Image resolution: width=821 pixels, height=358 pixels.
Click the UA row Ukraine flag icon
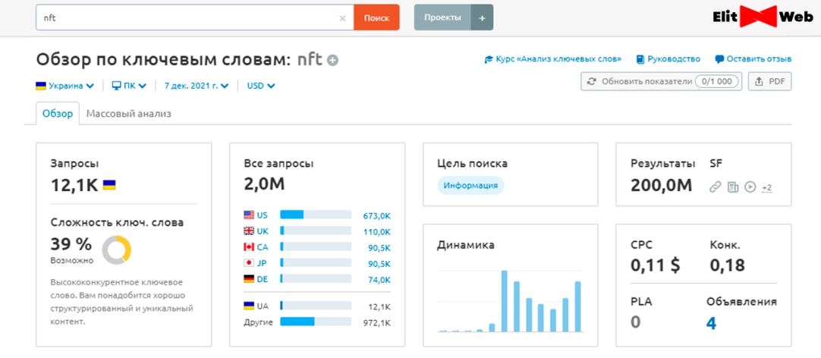pyautogui.click(x=249, y=305)
